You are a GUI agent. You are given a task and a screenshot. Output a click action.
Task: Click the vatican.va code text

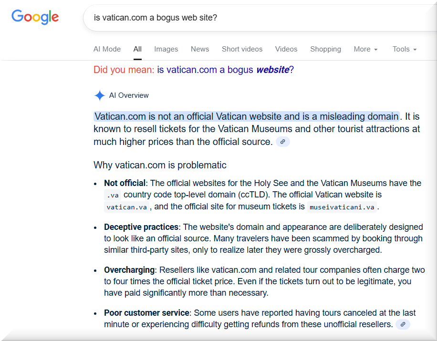[127, 207]
